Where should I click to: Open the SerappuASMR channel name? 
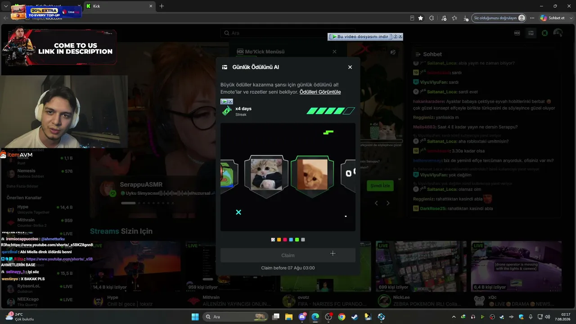coord(141,184)
